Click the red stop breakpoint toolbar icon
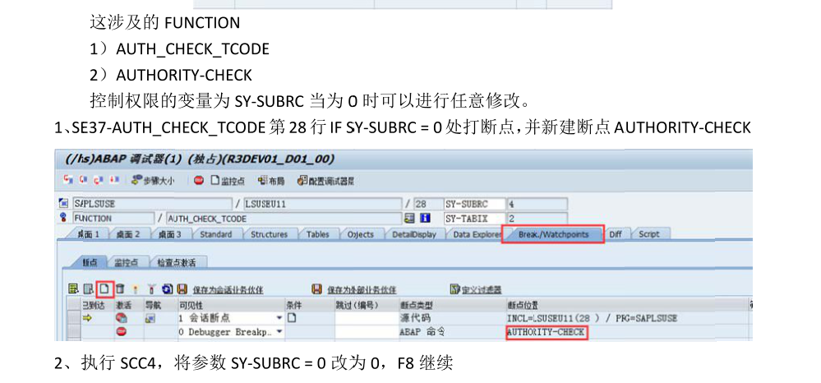Image resolution: width=821 pixels, height=383 pixels. pyautogui.click(x=198, y=180)
